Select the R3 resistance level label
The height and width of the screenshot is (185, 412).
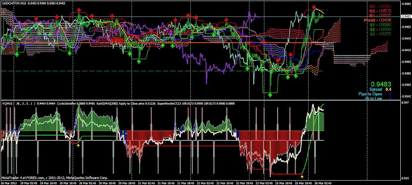tap(380, 6)
